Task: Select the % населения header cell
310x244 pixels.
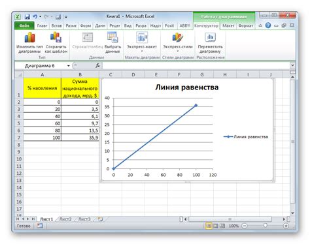Action: [x=42, y=88]
